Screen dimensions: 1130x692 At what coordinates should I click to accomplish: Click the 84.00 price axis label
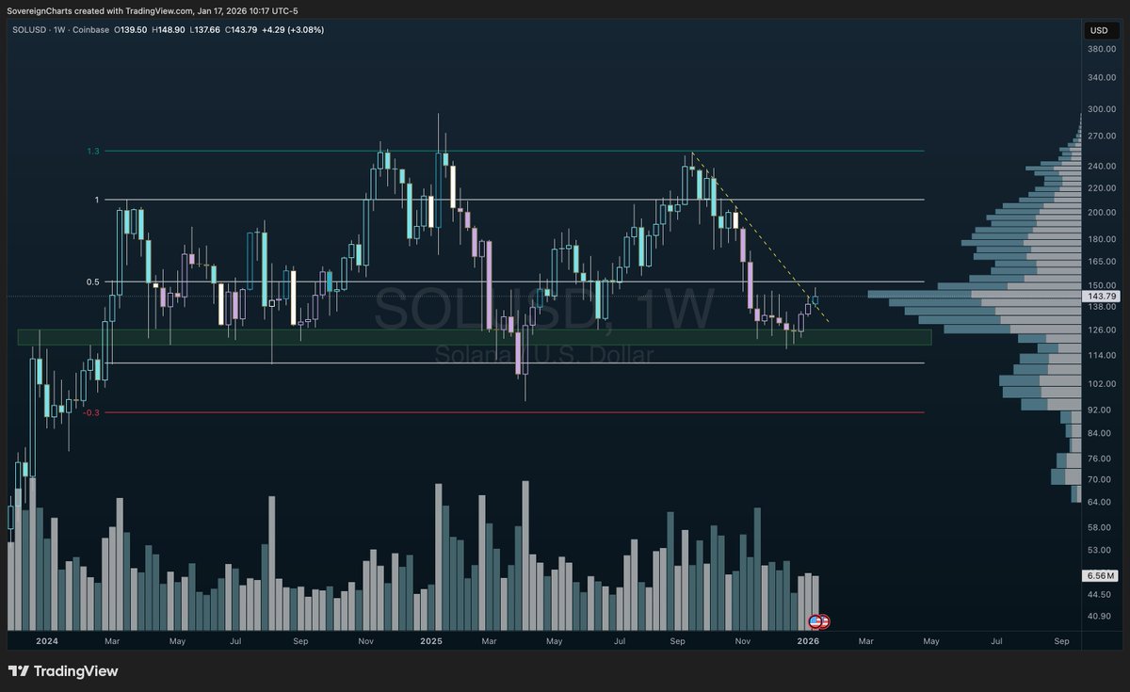coord(1101,433)
